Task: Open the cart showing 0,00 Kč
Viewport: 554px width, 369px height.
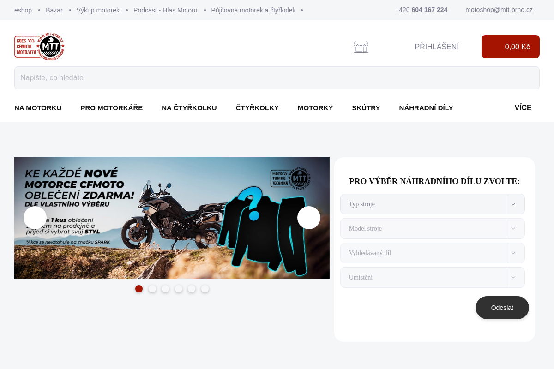Action: point(511,47)
